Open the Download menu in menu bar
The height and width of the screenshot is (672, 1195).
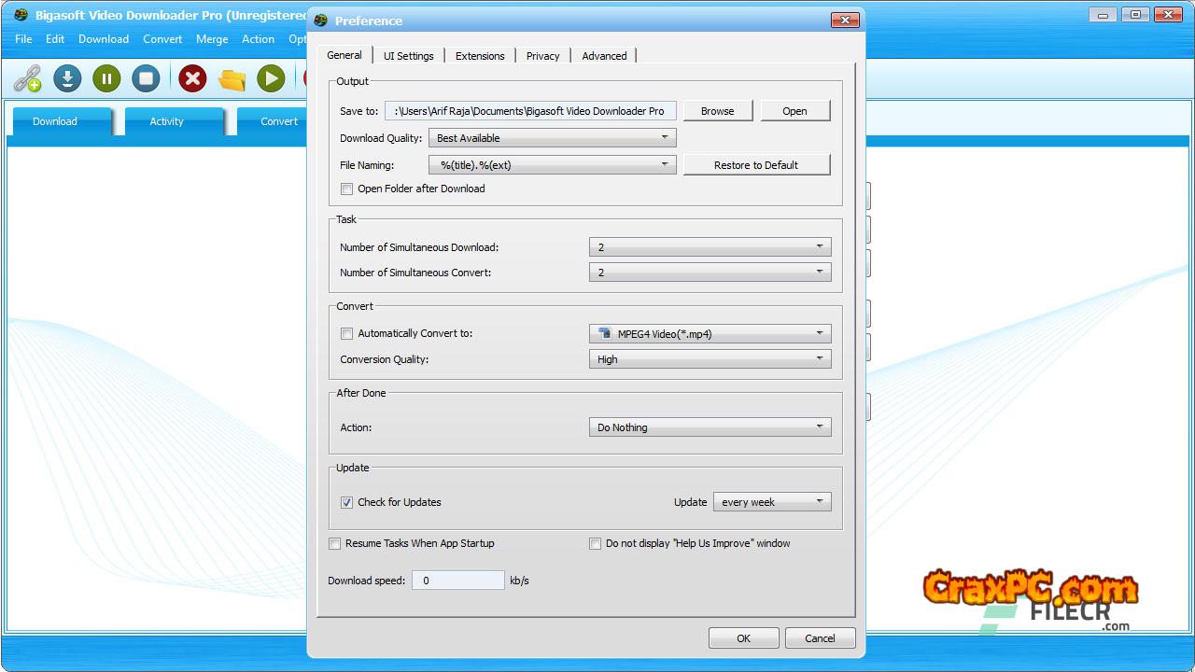[x=104, y=39]
